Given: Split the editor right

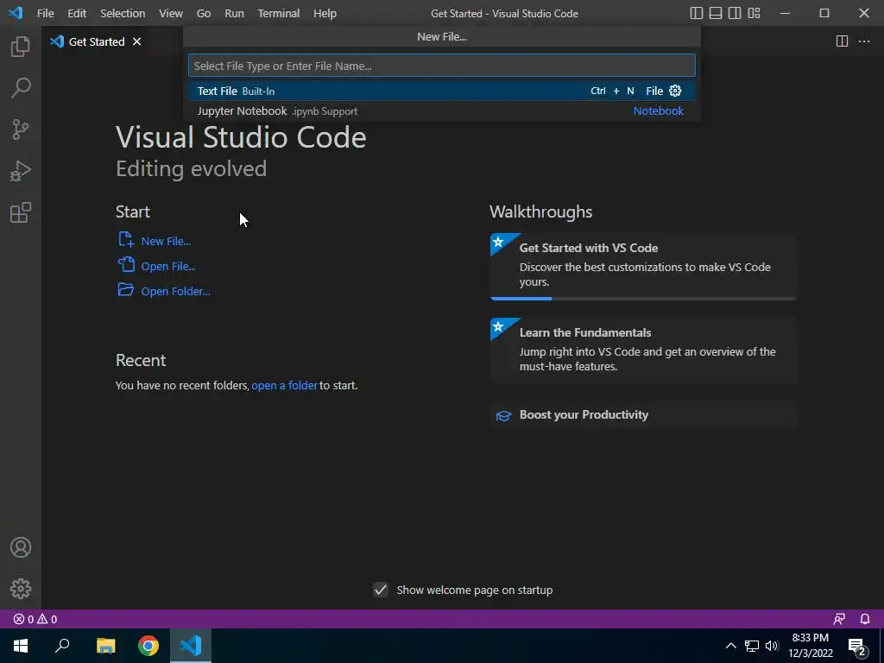Looking at the screenshot, I should click(842, 41).
